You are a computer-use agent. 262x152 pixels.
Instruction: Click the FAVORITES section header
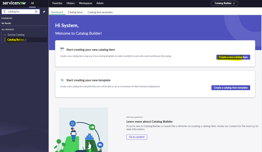click(x=7, y=19)
